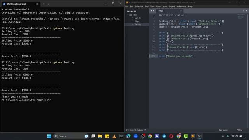Open a new PowerShell tab with plus button
249x140 pixels.
coord(44,4)
